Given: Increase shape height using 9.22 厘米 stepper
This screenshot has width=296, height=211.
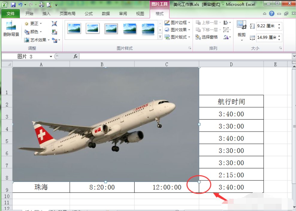Looking at the screenshot, I should (280, 25).
